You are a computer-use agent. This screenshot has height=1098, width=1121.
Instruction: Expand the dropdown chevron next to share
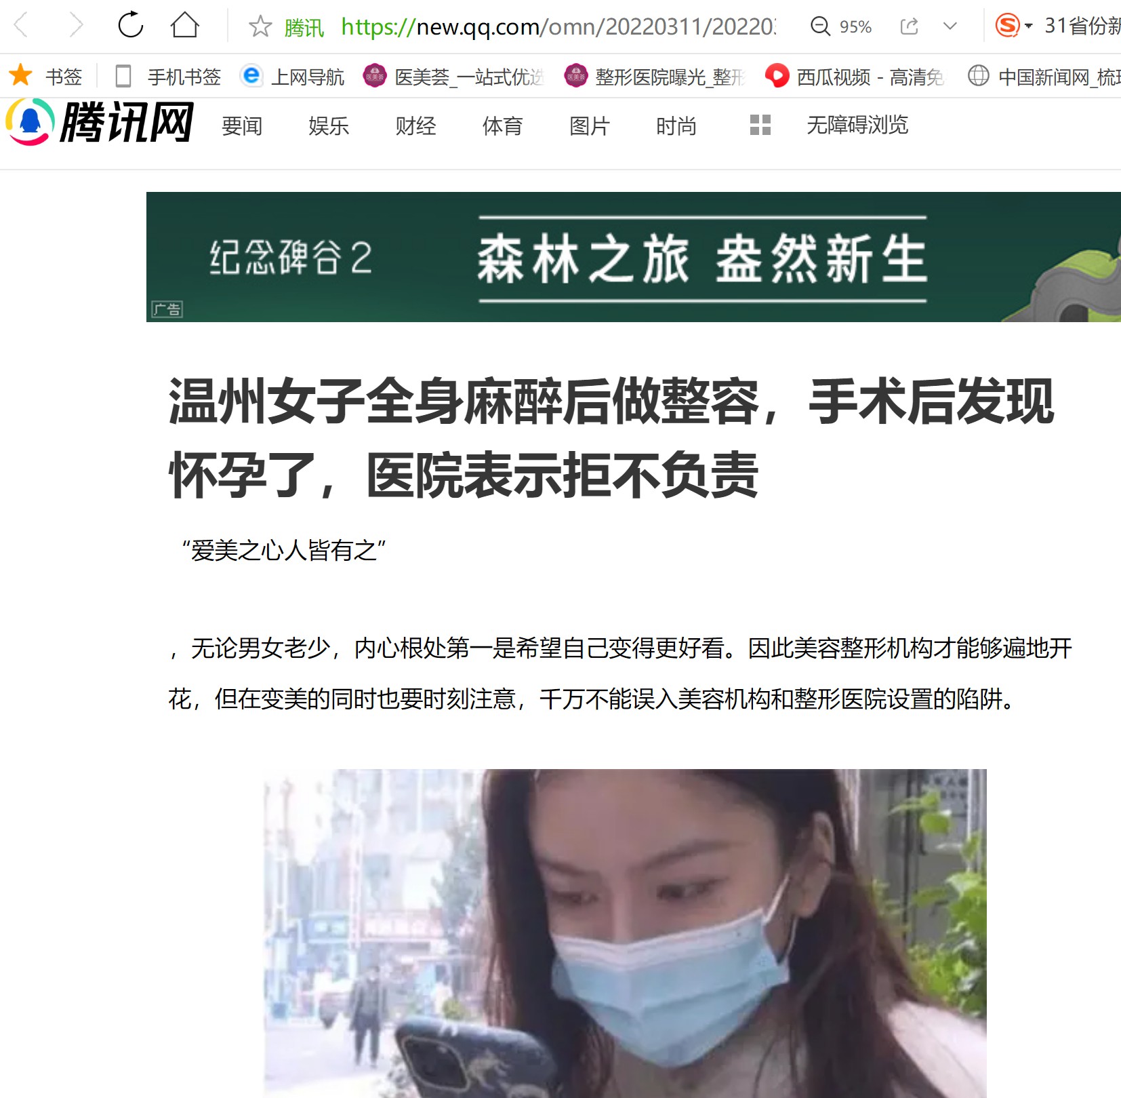(950, 26)
